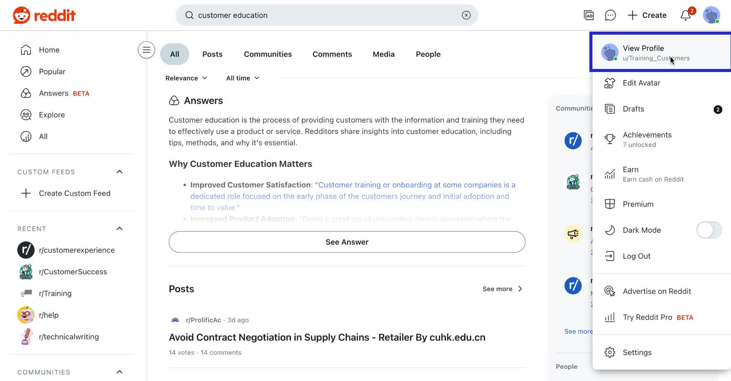Click the advertise AD icon in header
This screenshot has width=731, height=381.
pos(589,15)
